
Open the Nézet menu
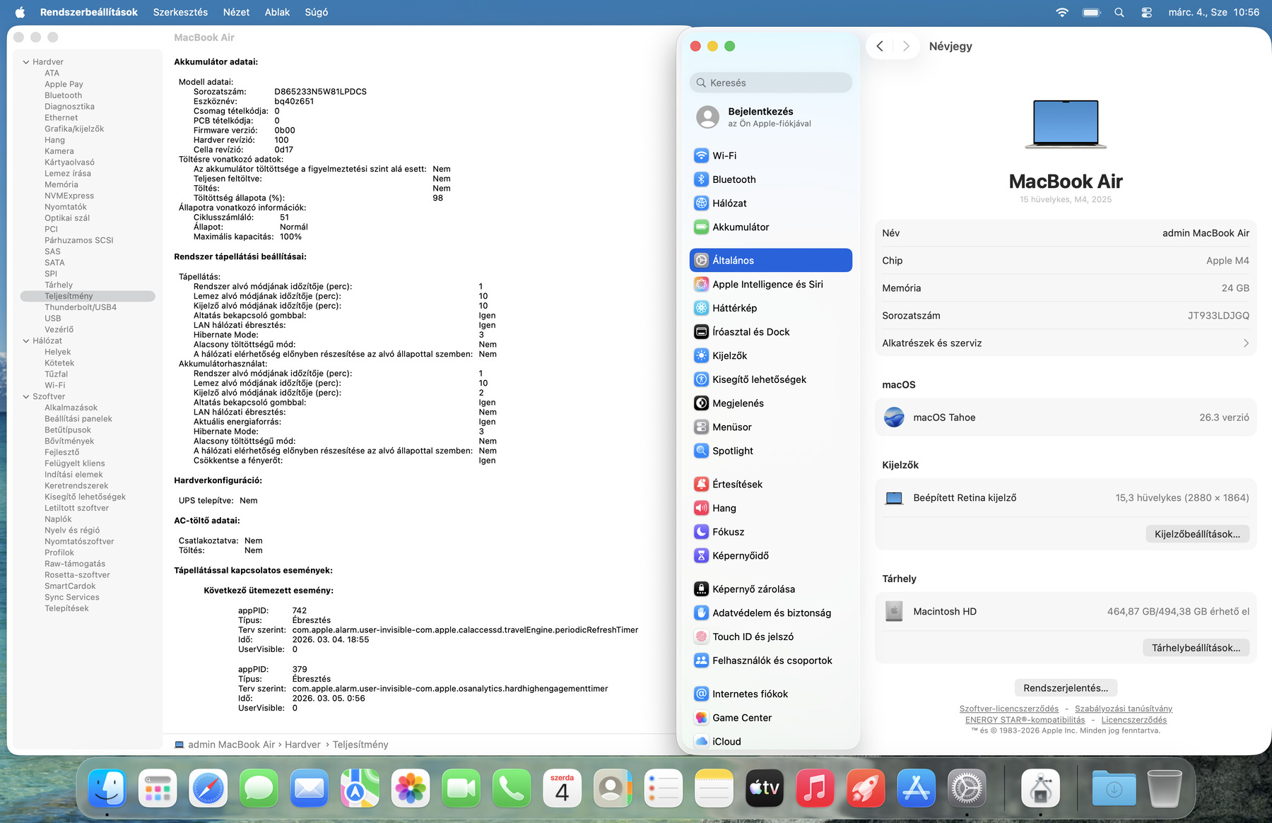click(236, 12)
